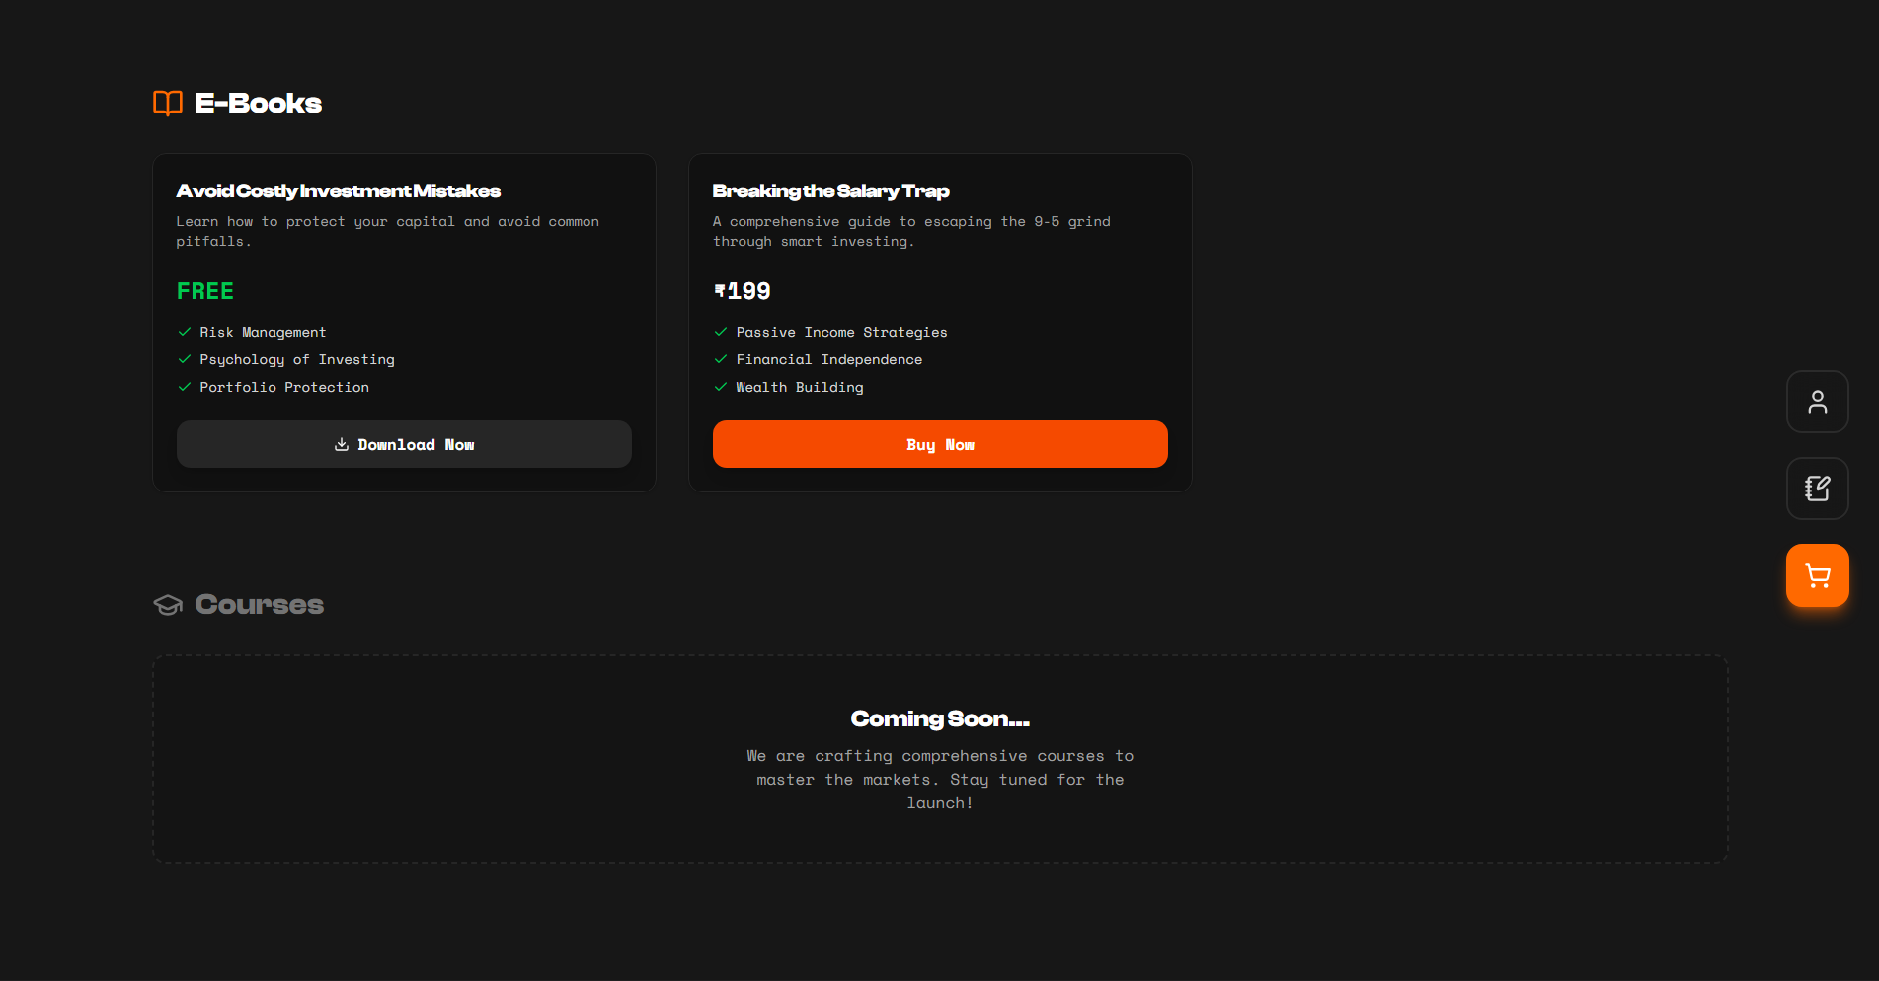Screen dimensions: 1879x981
Task: Click the E-Books section heading
Action: [258, 103]
